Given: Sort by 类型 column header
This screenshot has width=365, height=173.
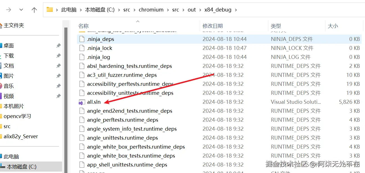Looking at the screenshot, I should point(276,26).
